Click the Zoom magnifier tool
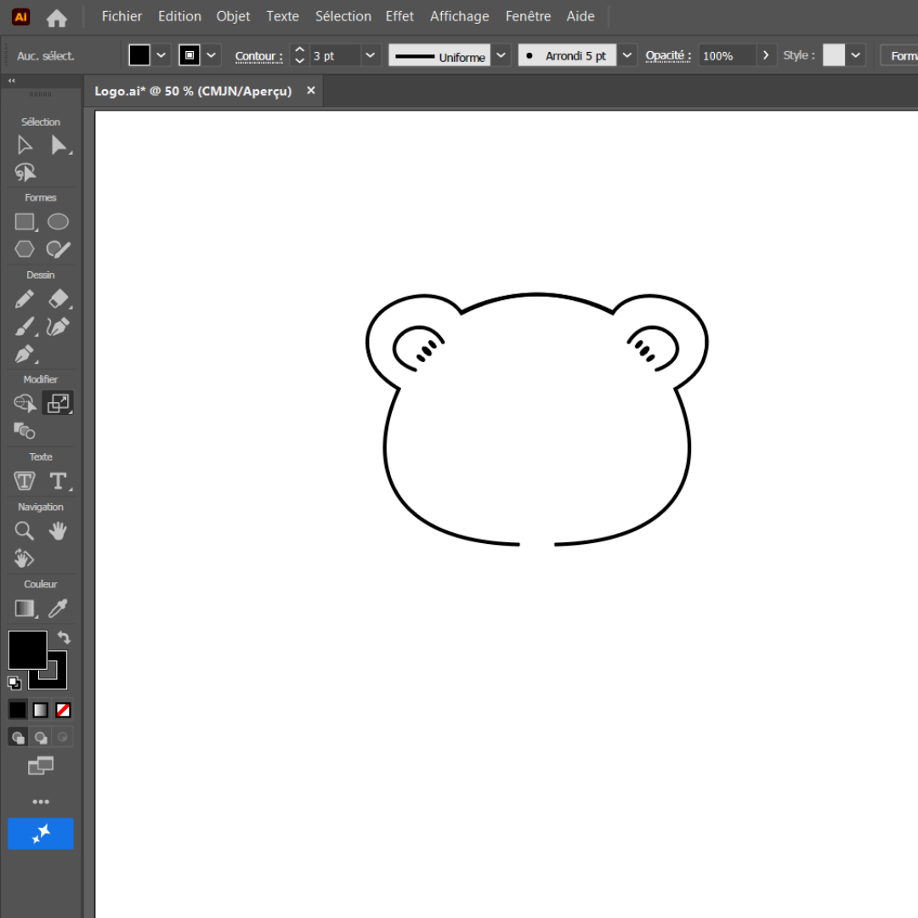918x918 pixels. click(x=25, y=531)
